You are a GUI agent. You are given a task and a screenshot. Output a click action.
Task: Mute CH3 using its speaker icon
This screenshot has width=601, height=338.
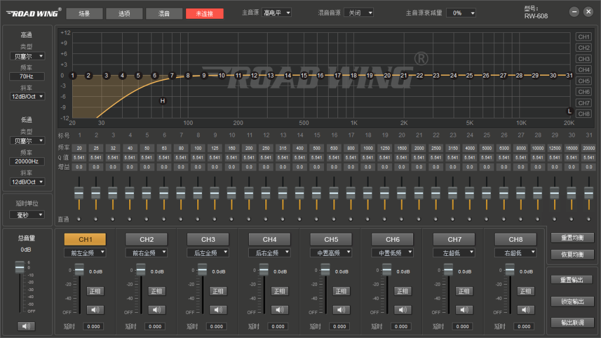click(218, 310)
